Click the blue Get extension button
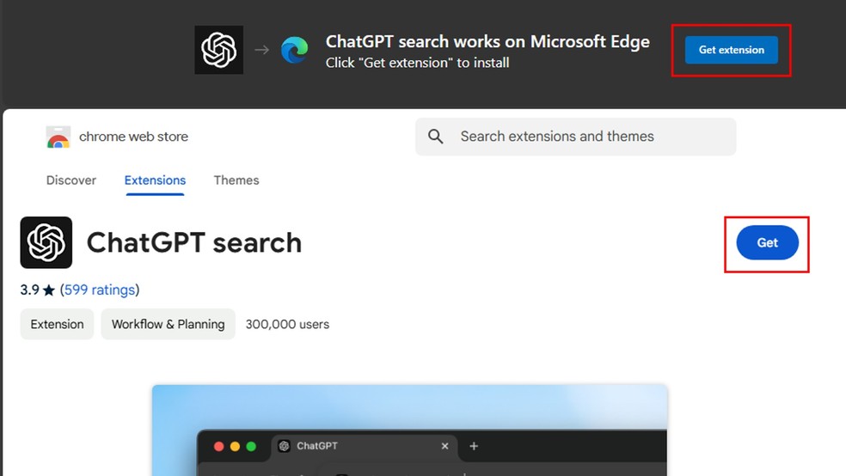846x476 pixels. point(731,50)
